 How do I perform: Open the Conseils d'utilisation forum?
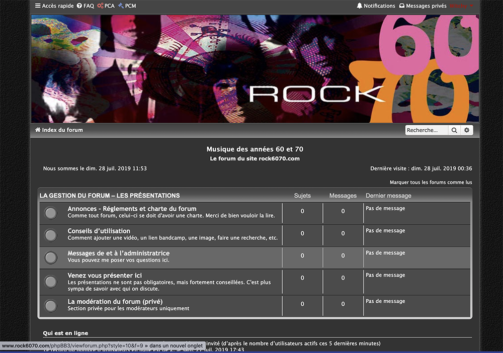coord(99,231)
